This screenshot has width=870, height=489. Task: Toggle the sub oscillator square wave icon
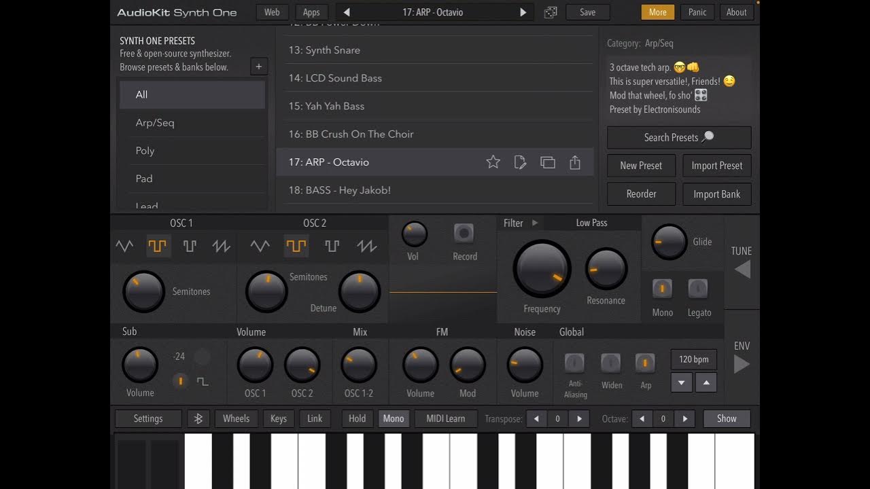point(203,382)
